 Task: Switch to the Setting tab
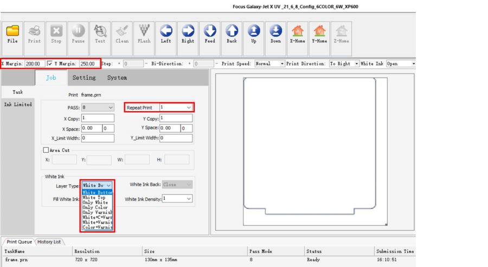pyautogui.click(x=84, y=77)
